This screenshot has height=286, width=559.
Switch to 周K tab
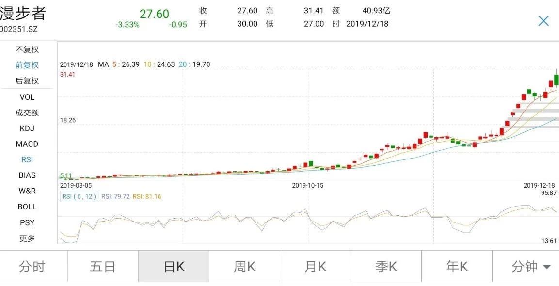coord(244,267)
